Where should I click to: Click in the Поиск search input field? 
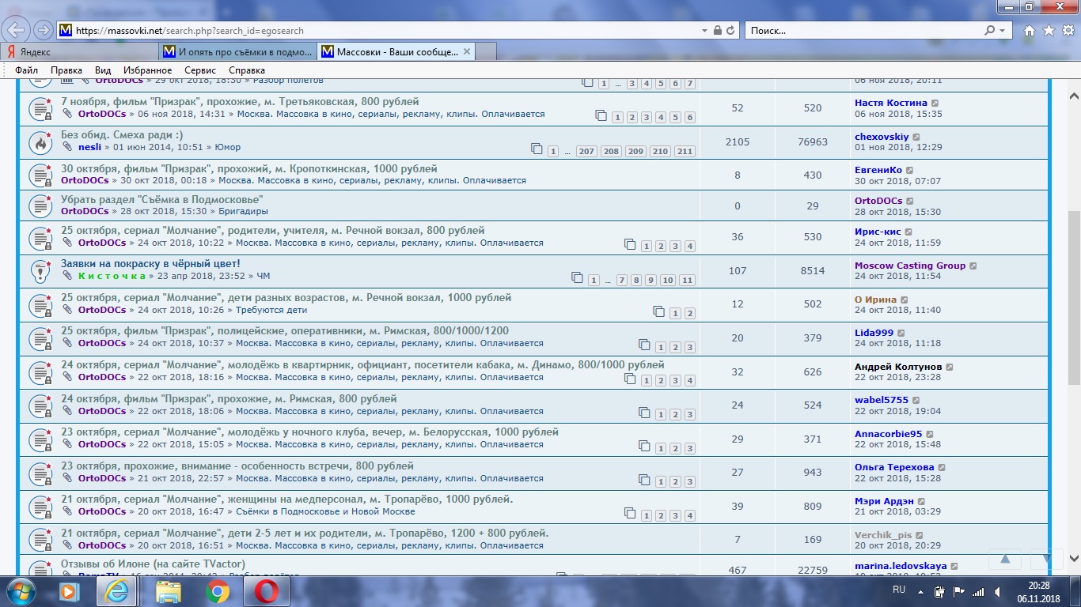pyautogui.click(x=863, y=31)
